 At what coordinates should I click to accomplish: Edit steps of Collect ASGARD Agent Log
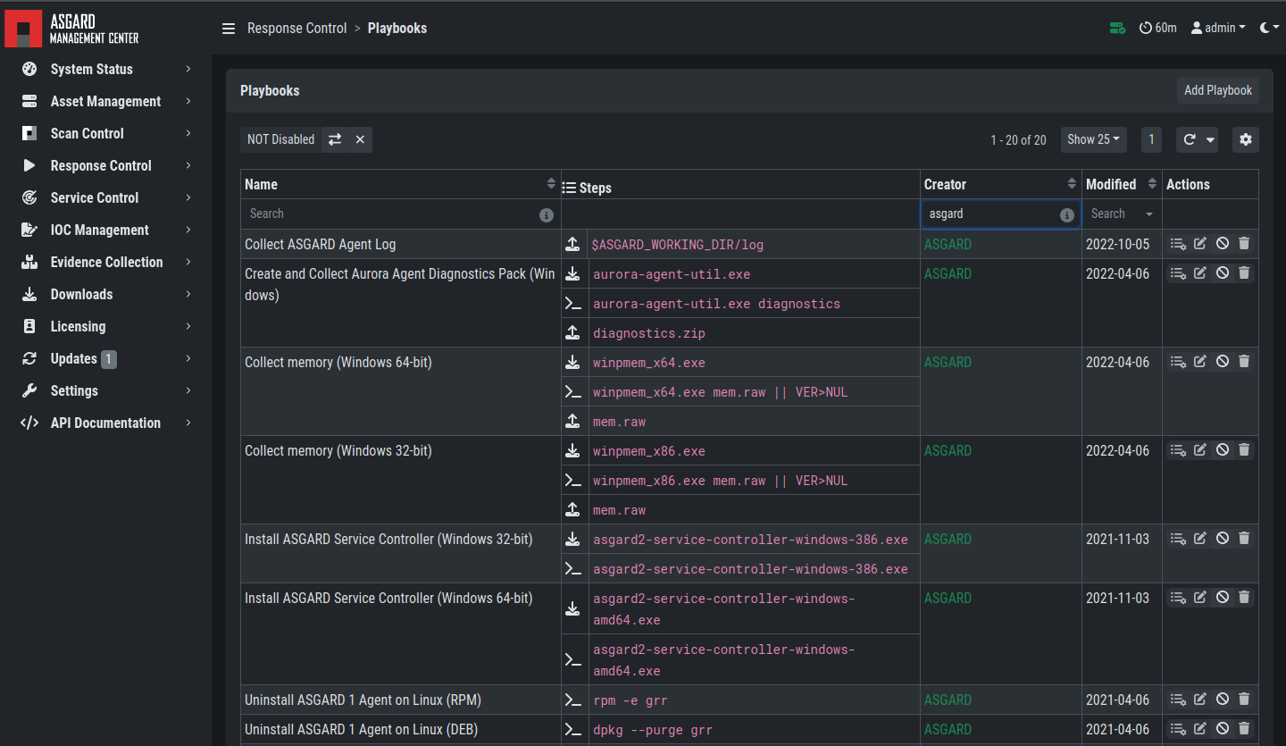(x=1178, y=244)
